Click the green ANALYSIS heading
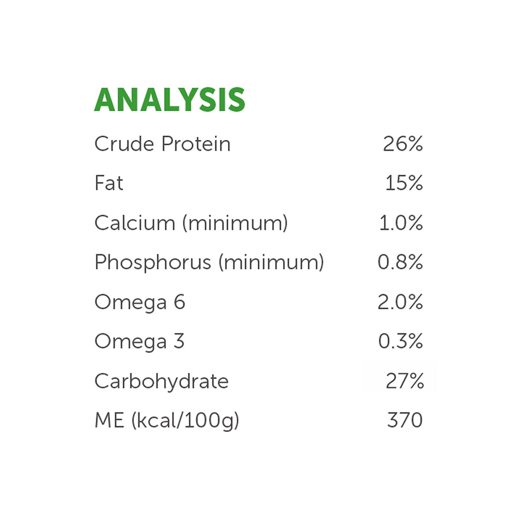This screenshot has height=526, width=526. click(169, 100)
